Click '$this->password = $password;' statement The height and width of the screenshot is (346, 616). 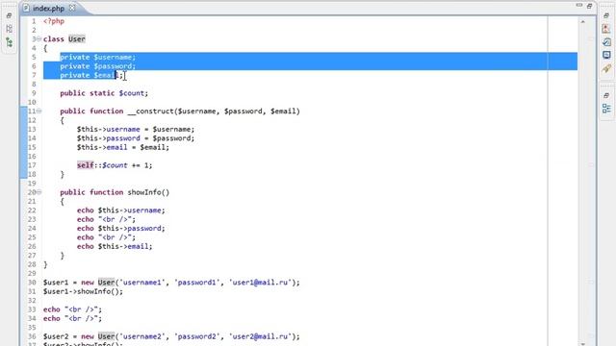point(136,138)
